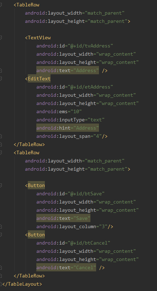This screenshot has height=291, width=157.
Task: Collapse the btSave Button fold marker
Action: 1,185
